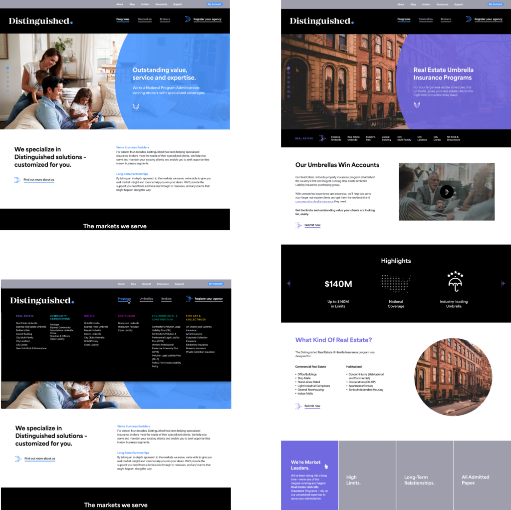Click arrow icon beside REAL ESTATE submenu label
The width and height of the screenshot is (511, 510).
[322, 138]
